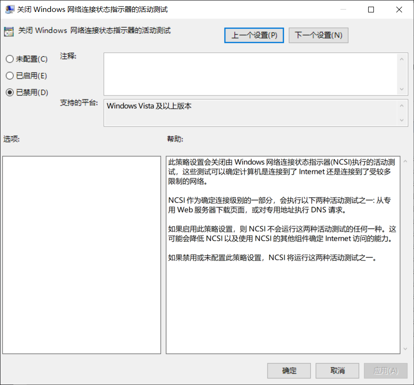Screen dimensions: 414x385
Task: Click help paragraph starting '如果启用此策略设置'
Action: tap(282, 234)
